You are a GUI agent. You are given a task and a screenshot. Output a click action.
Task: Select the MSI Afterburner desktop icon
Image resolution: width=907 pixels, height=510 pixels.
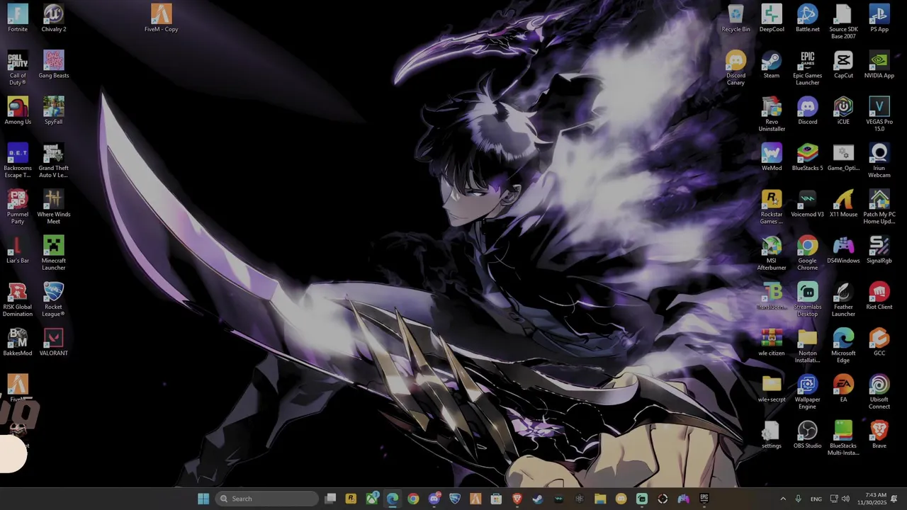pyautogui.click(x=772, y=253)
